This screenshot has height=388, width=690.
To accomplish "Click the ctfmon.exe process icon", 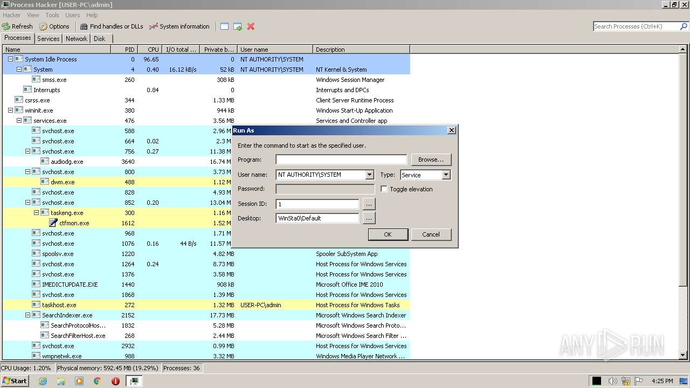I will 53,223.
